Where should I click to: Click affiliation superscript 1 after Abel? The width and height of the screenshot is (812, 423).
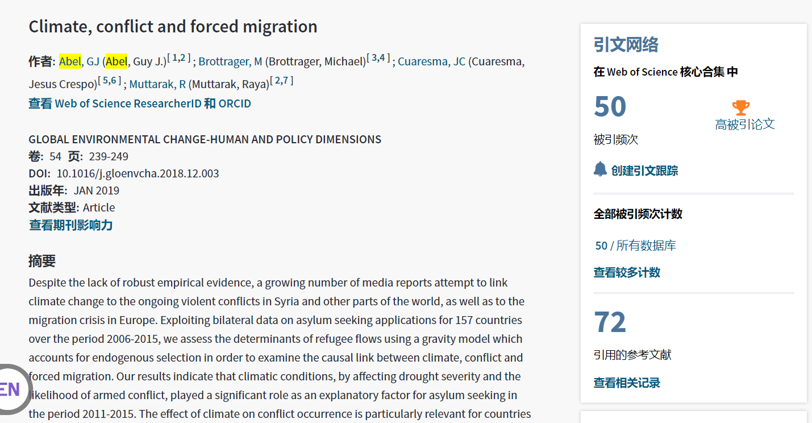pyautogui.click(x=175, y=57)
